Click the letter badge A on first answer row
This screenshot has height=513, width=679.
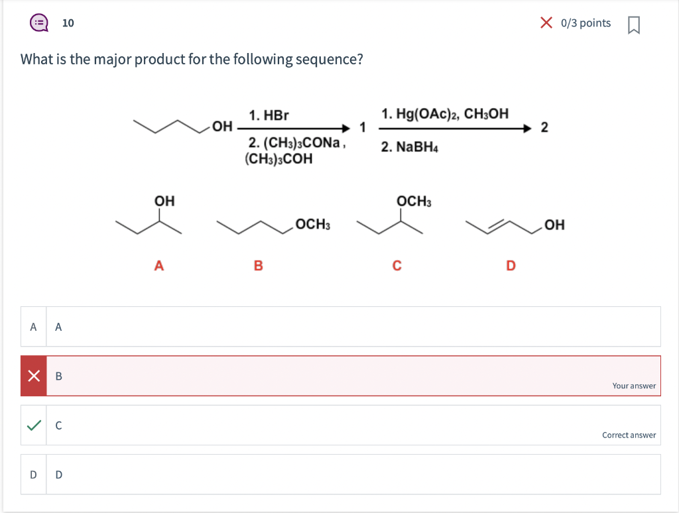point(32,326)
